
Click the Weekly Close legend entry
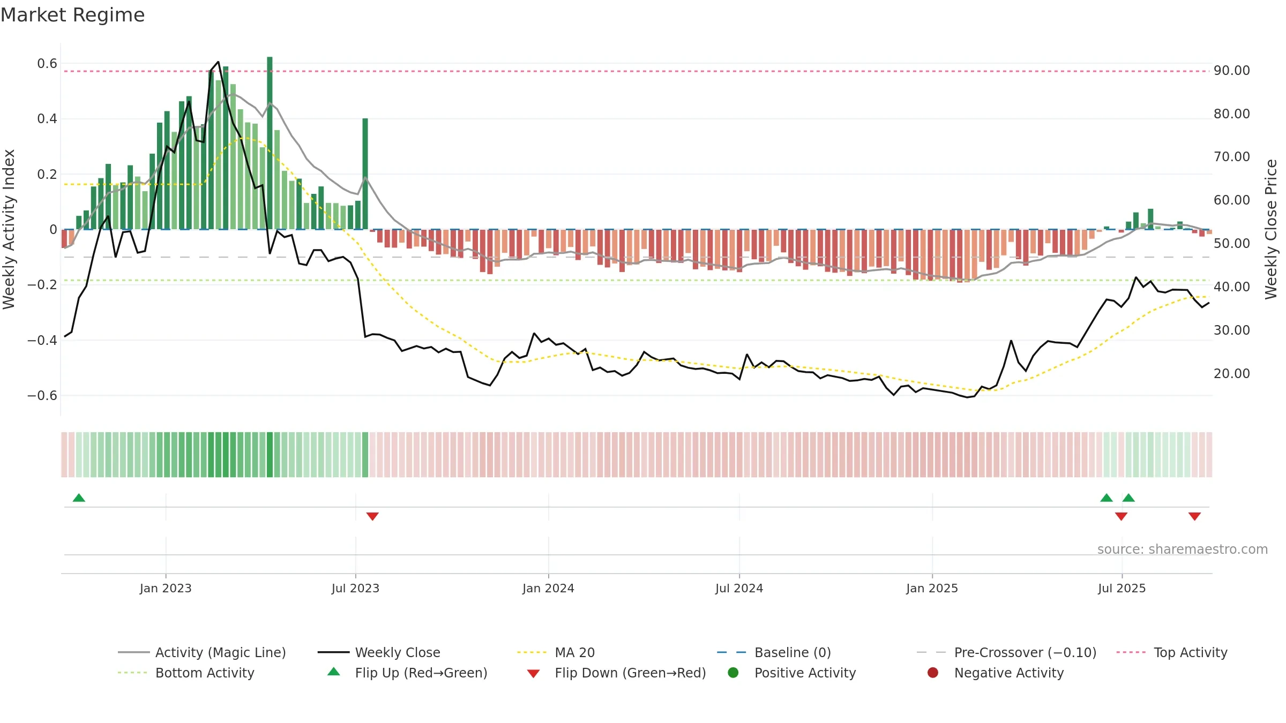click(379, 652)
